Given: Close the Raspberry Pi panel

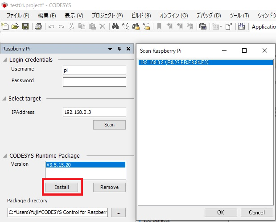Looking at the screenshot, I should point(128,49).
